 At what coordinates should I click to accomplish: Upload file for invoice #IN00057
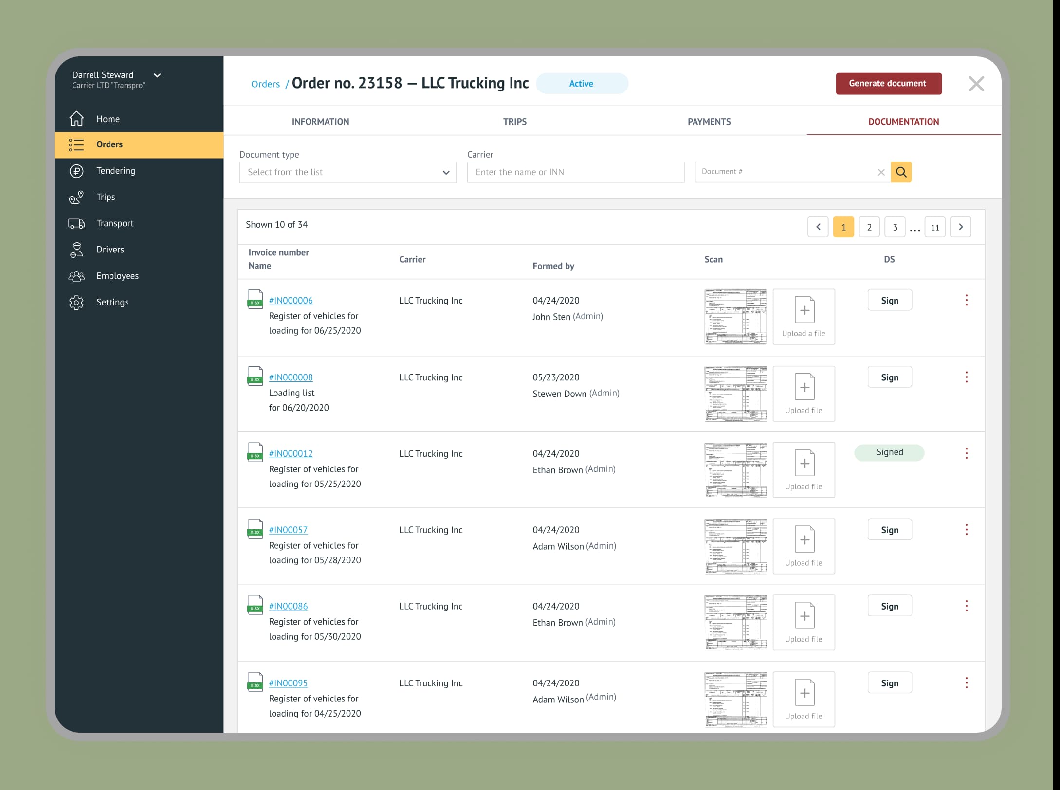tap(804, 546)
